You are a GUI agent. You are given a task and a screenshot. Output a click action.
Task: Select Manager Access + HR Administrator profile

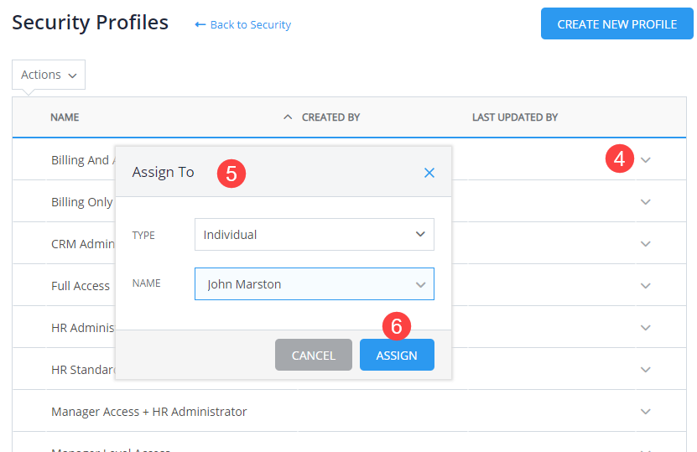point(149,412)
